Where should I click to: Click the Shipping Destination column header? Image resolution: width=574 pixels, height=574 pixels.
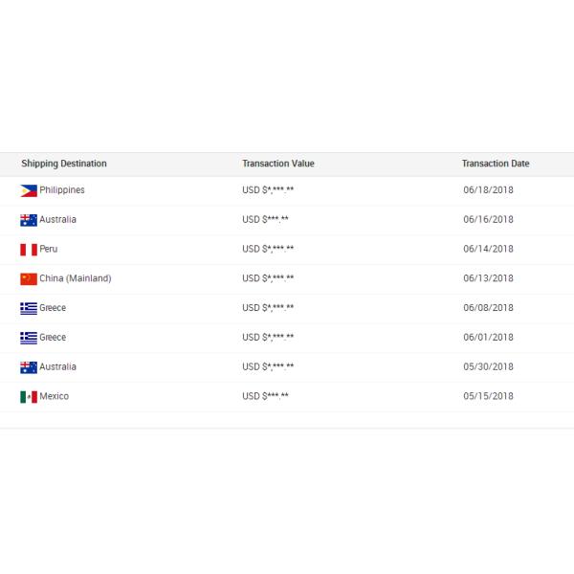pos(64,164)
